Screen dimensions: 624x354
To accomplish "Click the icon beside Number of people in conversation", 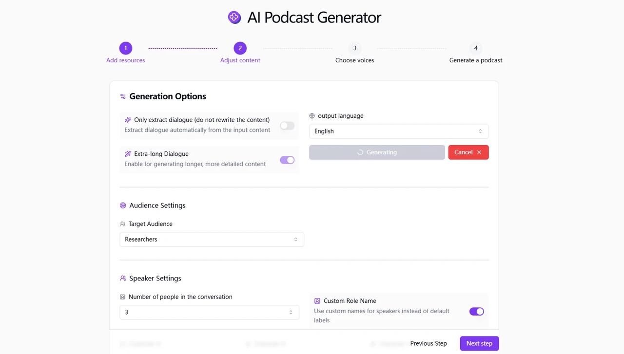I will coord(122,297).
